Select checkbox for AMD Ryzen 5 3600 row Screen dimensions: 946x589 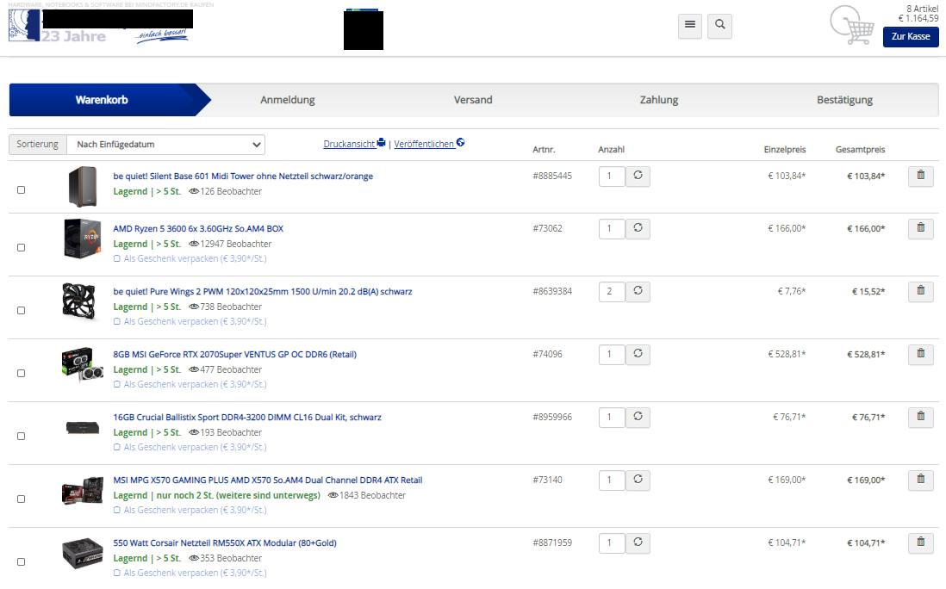[x=22, y=248]
